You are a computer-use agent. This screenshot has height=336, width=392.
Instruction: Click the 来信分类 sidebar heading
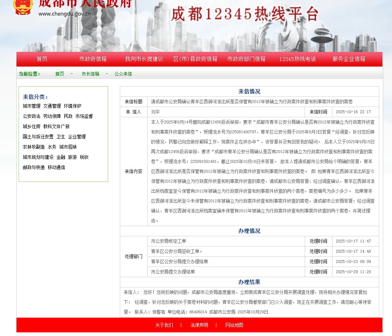pos(35,97)
